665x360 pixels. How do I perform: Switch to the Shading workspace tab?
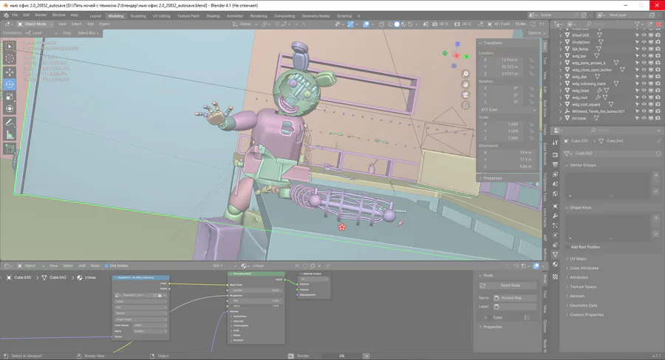(x=213, y=16)
